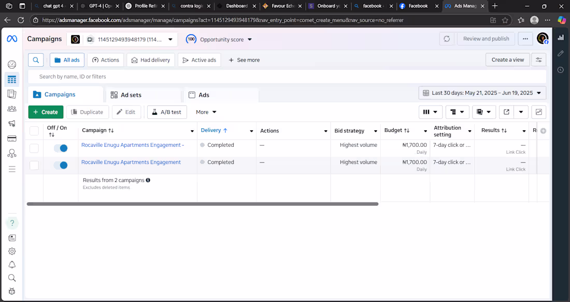570x302 pixels.
Task: Click horizontal scrollbar under campaigns table
Action: [203, 204]
